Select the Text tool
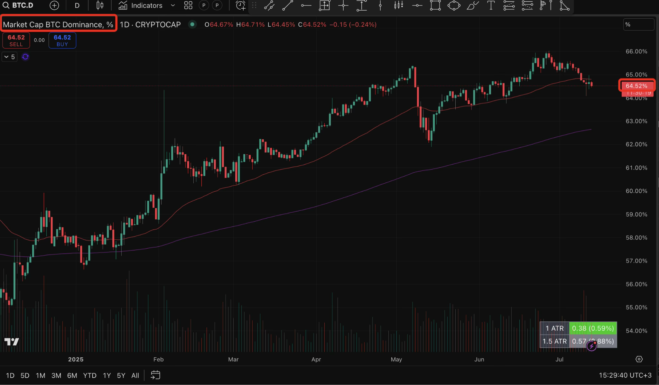Viewport: 659px width, 385px height. (491, 5)
